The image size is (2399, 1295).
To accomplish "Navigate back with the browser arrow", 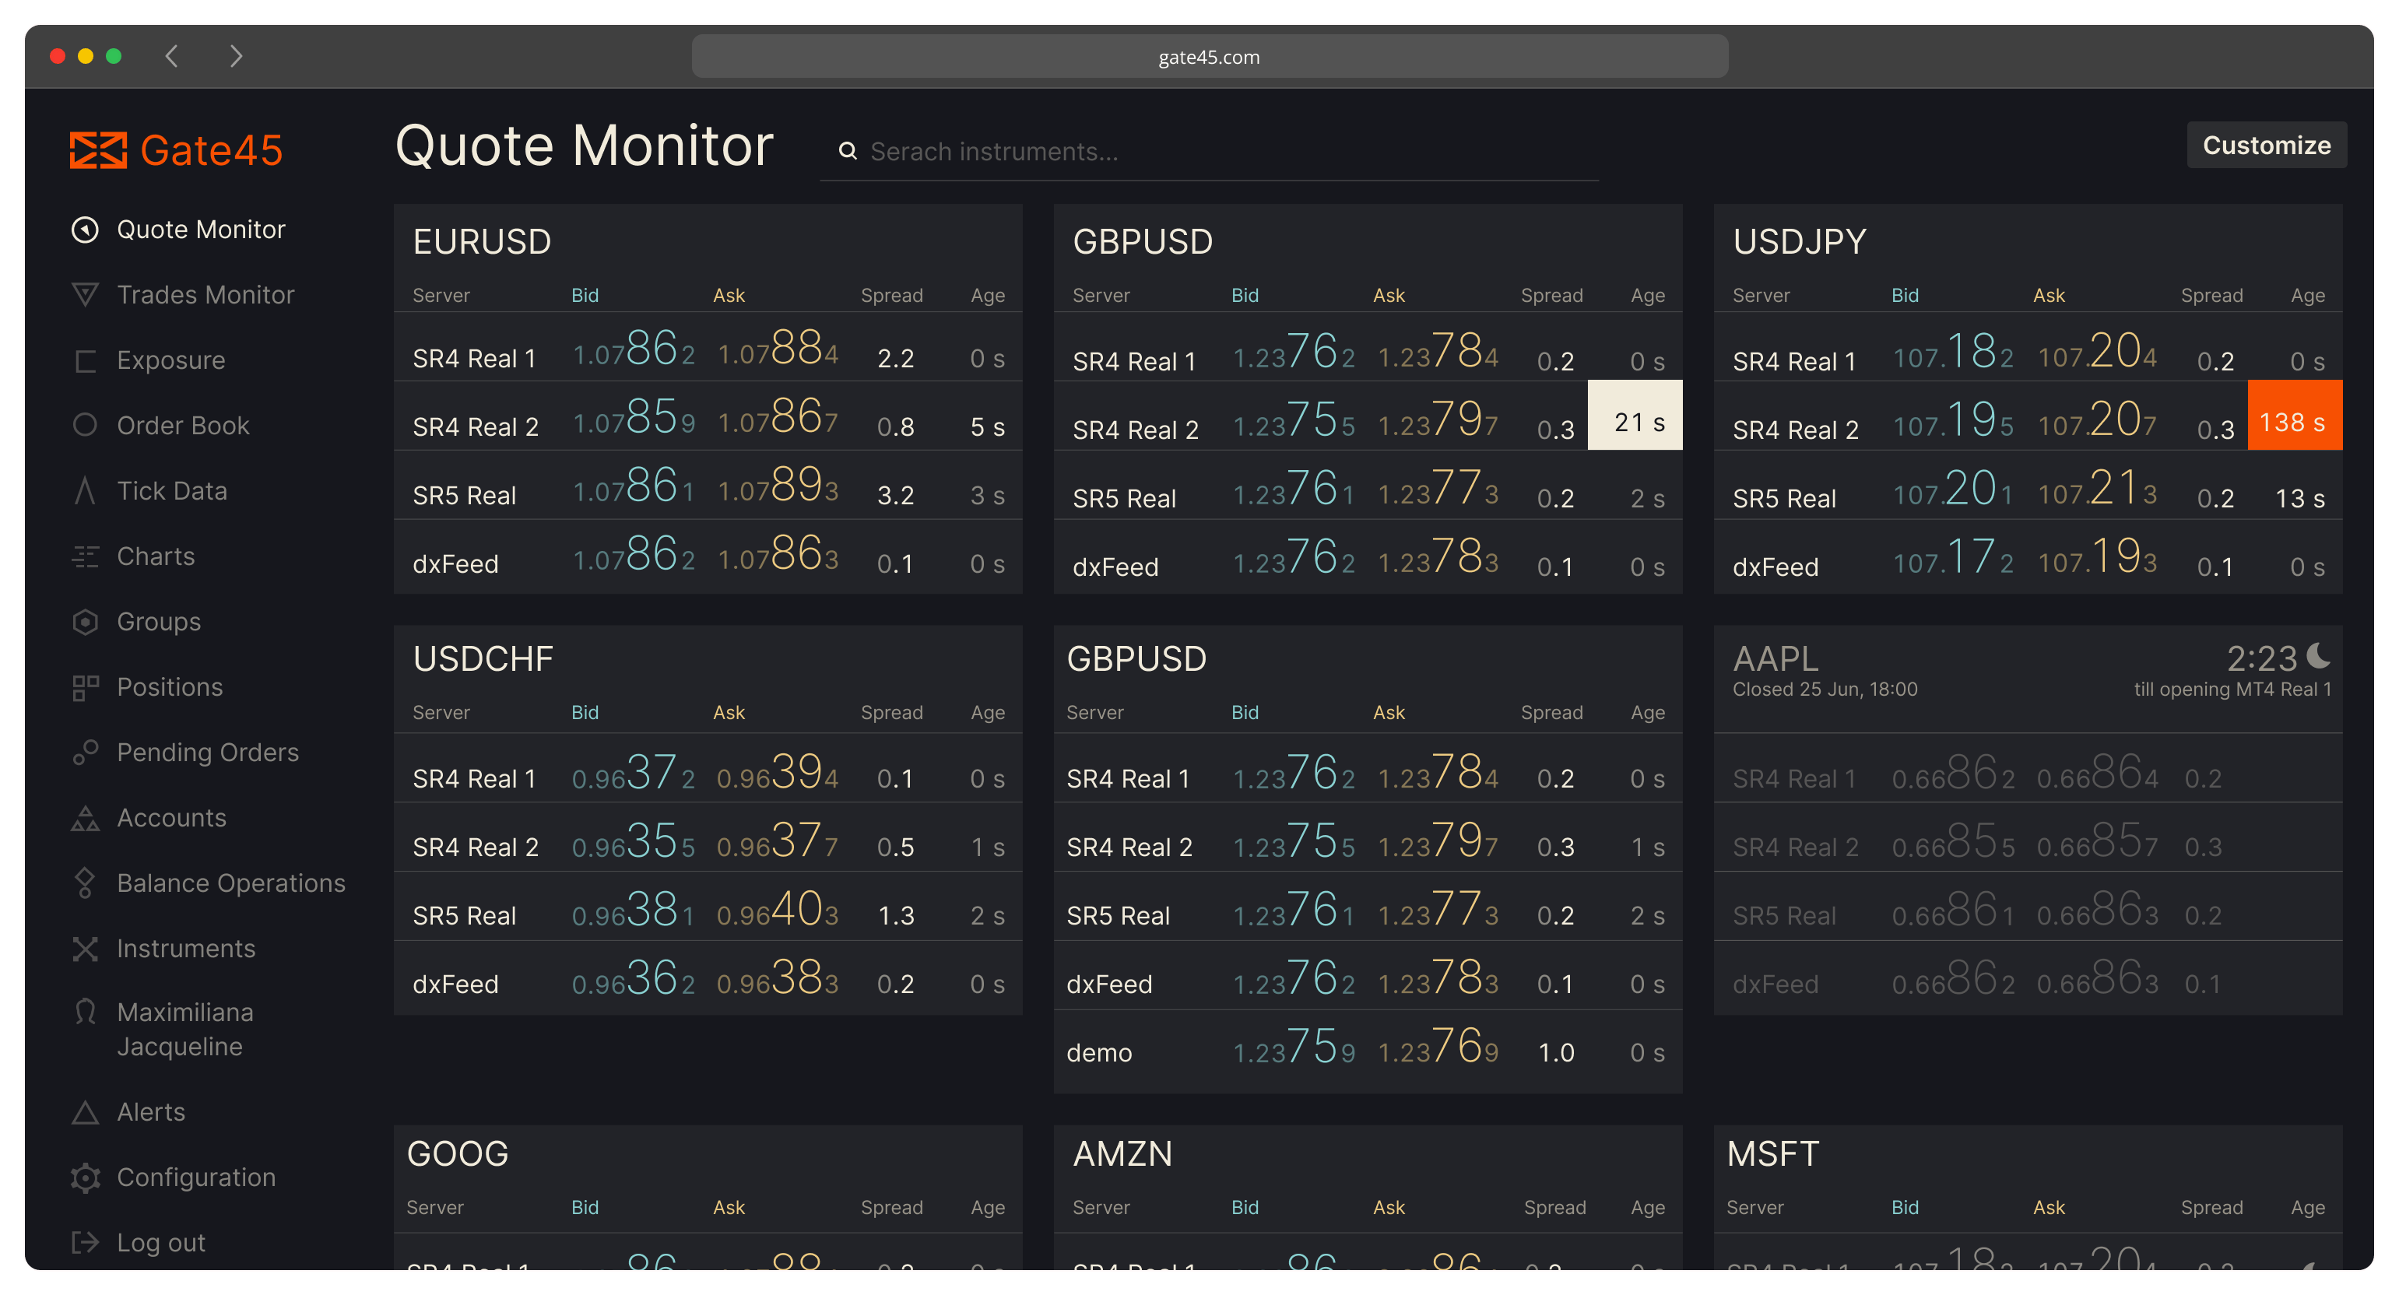I will click(x=171, y=57).
